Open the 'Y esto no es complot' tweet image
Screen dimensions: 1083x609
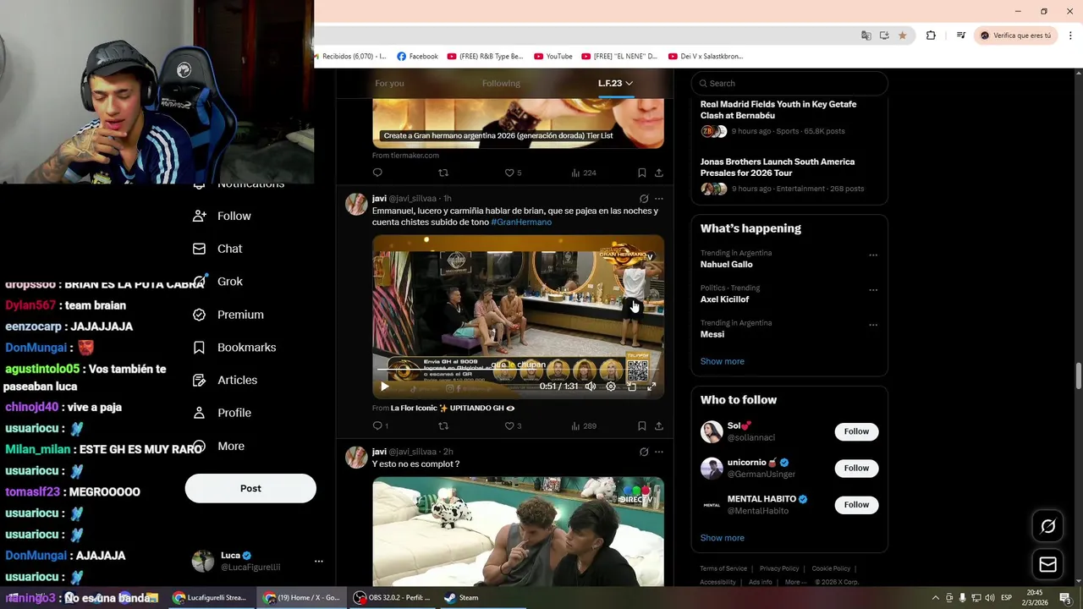518,531
